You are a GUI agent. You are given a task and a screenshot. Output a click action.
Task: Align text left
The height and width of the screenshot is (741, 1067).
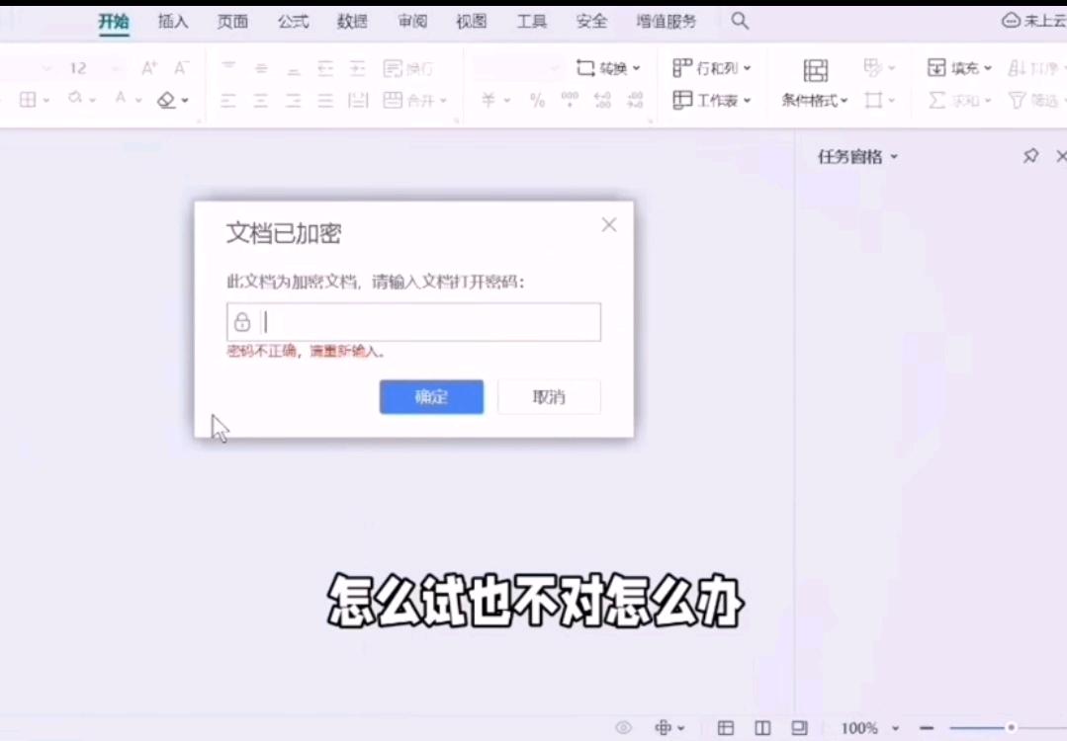coord(228,101)
